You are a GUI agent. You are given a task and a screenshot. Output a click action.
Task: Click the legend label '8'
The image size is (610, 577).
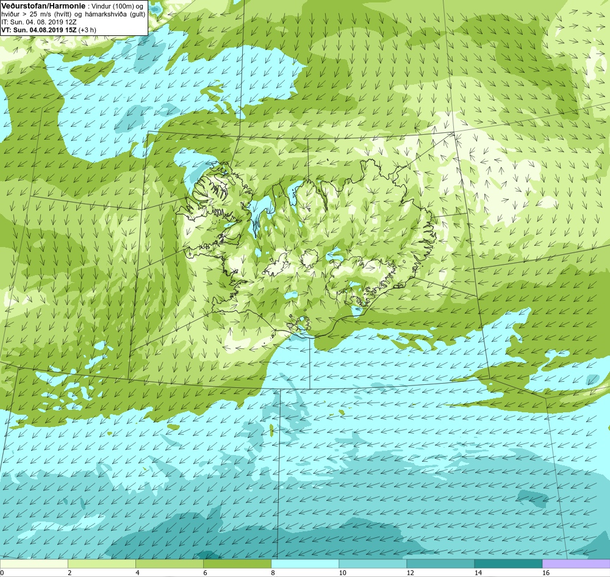273,573
